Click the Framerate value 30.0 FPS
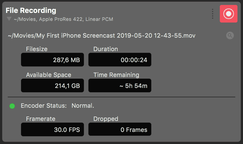Screen dimensions: 243x144 coord(52,129)
